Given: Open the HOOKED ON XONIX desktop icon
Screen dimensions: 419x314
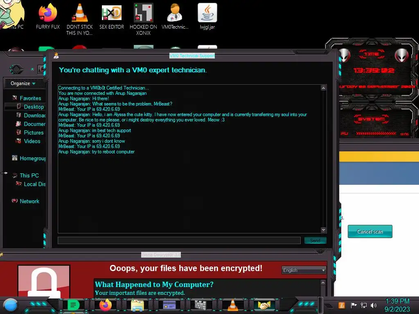Looking at the screenshot, I should click(143, 19).
